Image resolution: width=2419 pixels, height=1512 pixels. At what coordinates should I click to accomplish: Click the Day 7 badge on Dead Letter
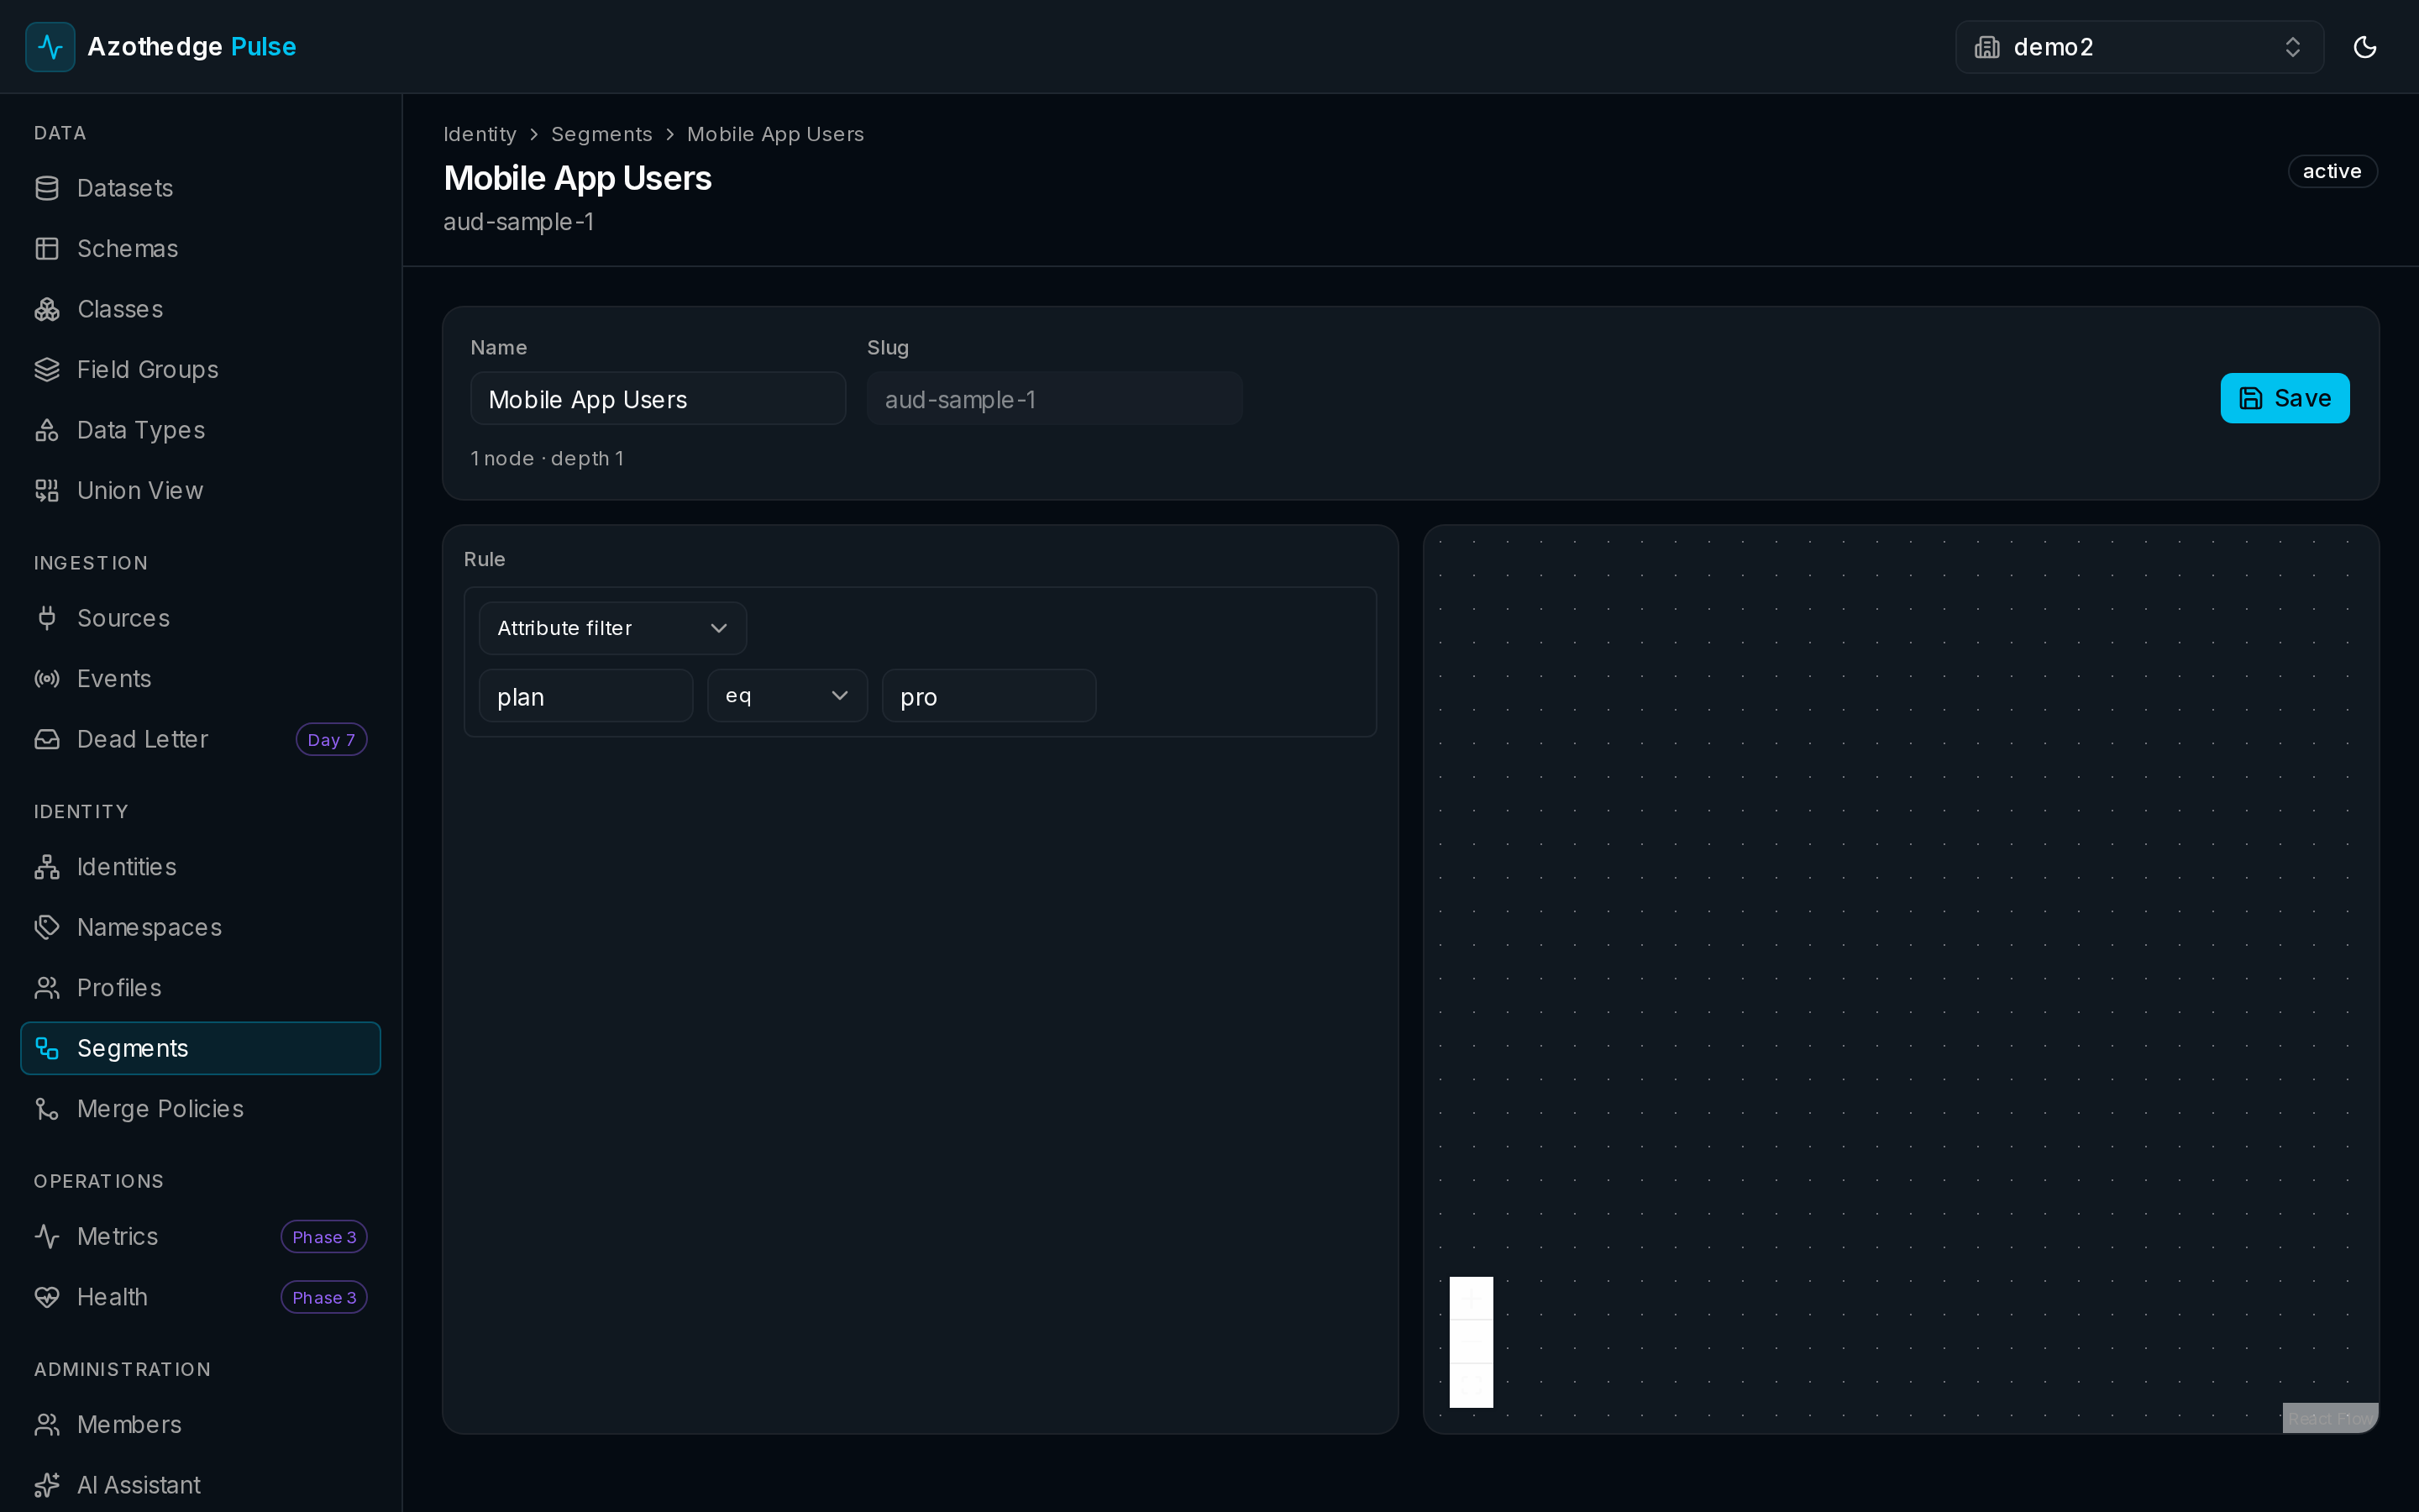coord(331,740)
